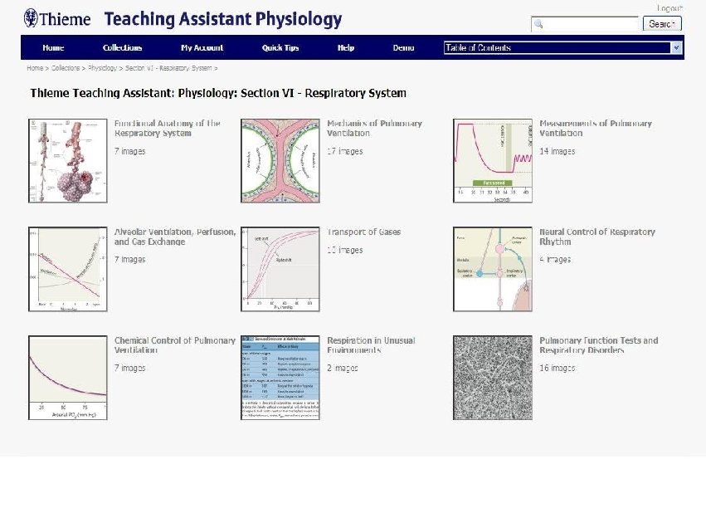Viewport: 706px width, 518px height.
Task: Open Functional Anatomy of the Respiratory System link
Action: click(x=167, y=129)
